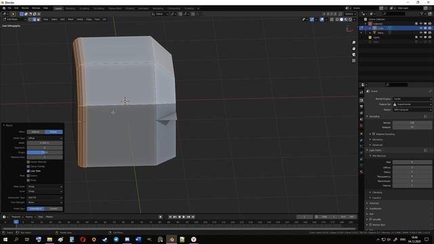Jump to timeline start icon

point(170,217)
